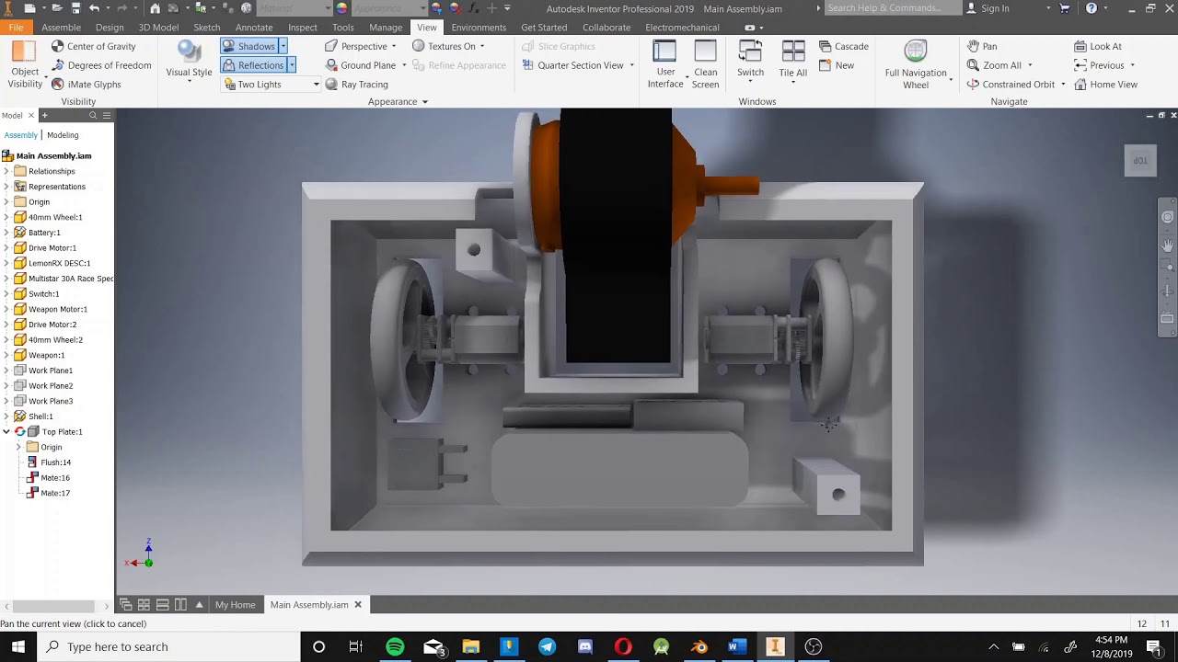Click Switch windows button

[750, 63]
